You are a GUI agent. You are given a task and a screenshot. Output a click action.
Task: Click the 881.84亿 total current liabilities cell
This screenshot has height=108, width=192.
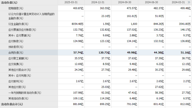pyautogui.click(x=78, y=104)
